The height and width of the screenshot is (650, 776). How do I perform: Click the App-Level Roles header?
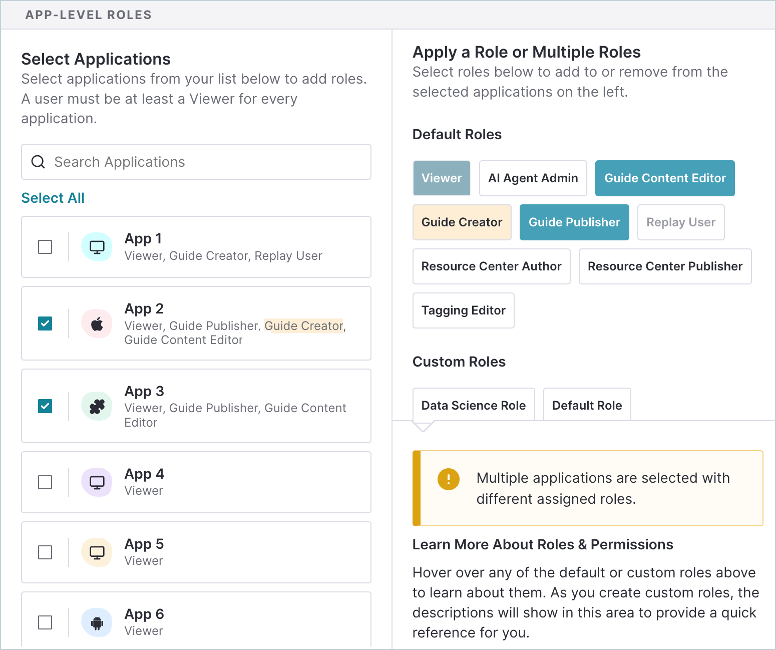tap(89, 15)
